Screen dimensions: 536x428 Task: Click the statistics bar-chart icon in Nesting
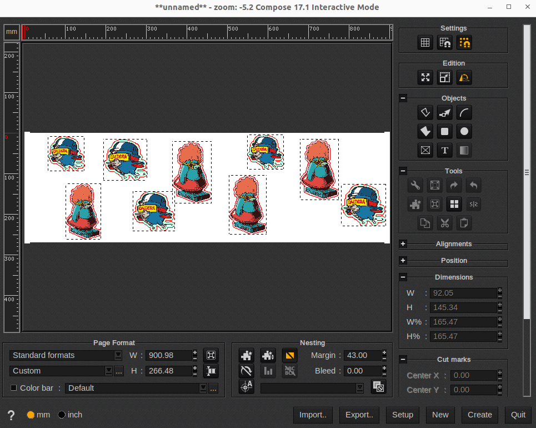click(x=268, y=371)
